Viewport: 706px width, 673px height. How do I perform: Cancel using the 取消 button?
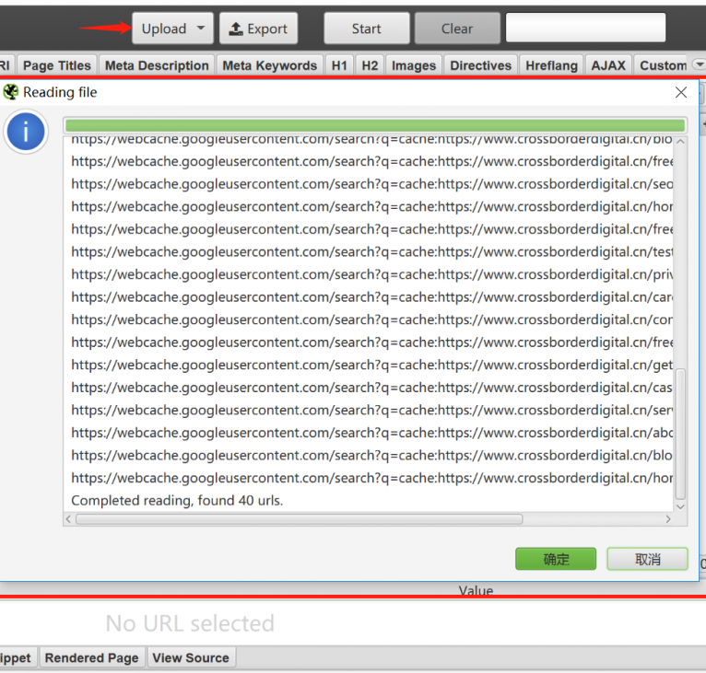point(648,559)
